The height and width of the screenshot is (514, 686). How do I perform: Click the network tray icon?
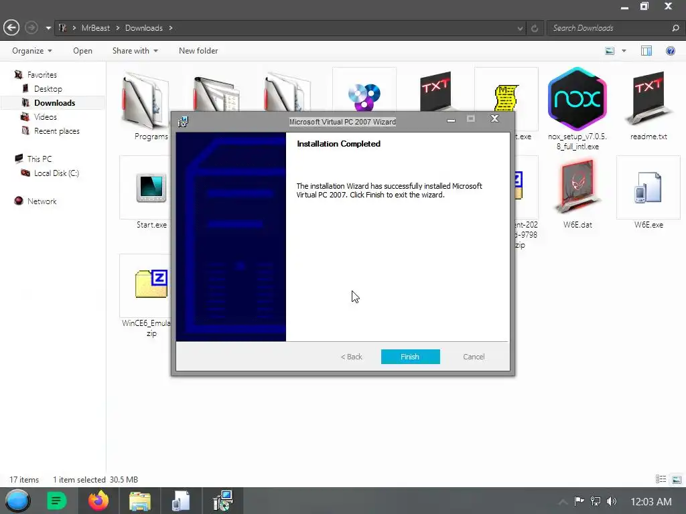(596, 501)
